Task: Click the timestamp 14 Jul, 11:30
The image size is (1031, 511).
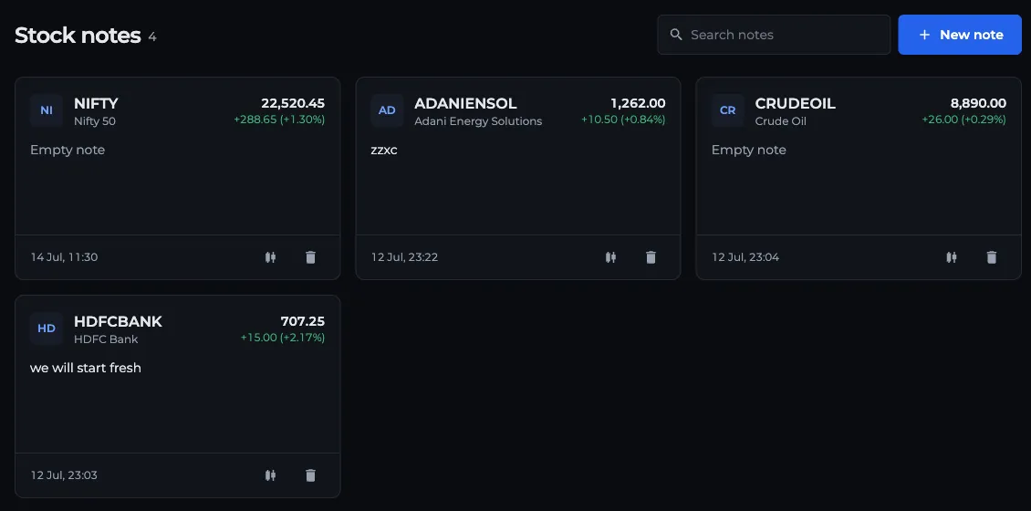Action: click(65, 257)
